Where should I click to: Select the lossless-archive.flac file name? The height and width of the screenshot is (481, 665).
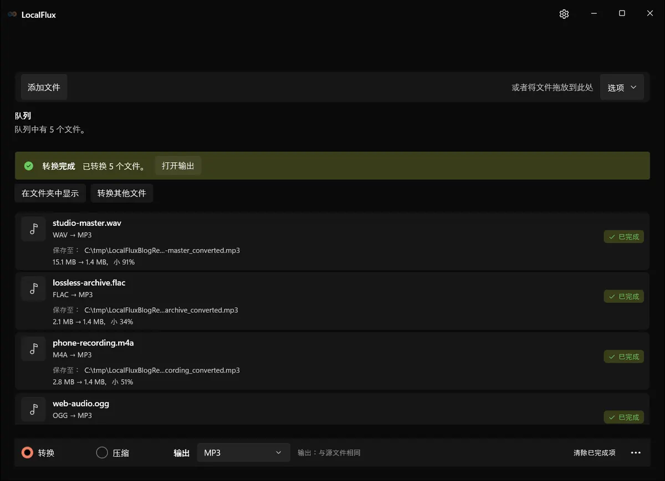click(x=89, y=283)
